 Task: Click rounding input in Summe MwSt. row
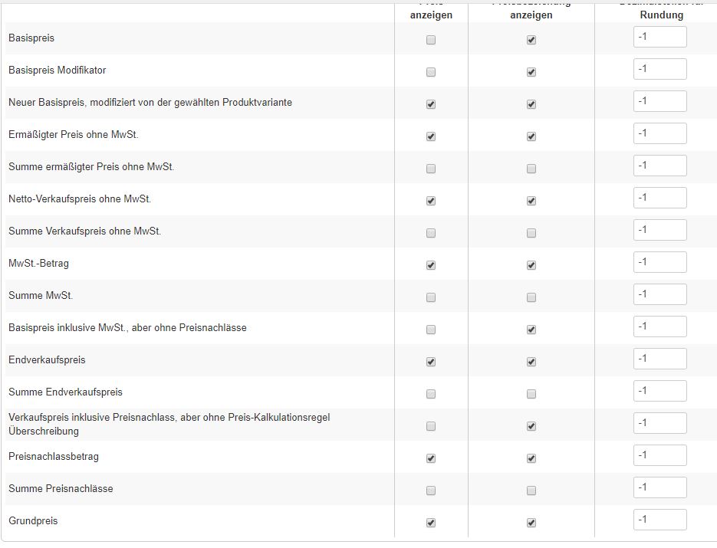point(659,294)
